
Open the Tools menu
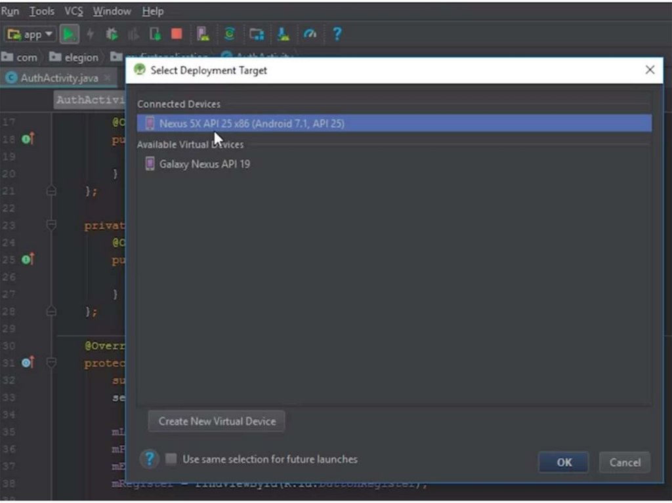[x=42, y=11]
